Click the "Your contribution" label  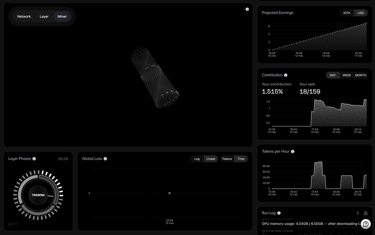tap(277, 84)
